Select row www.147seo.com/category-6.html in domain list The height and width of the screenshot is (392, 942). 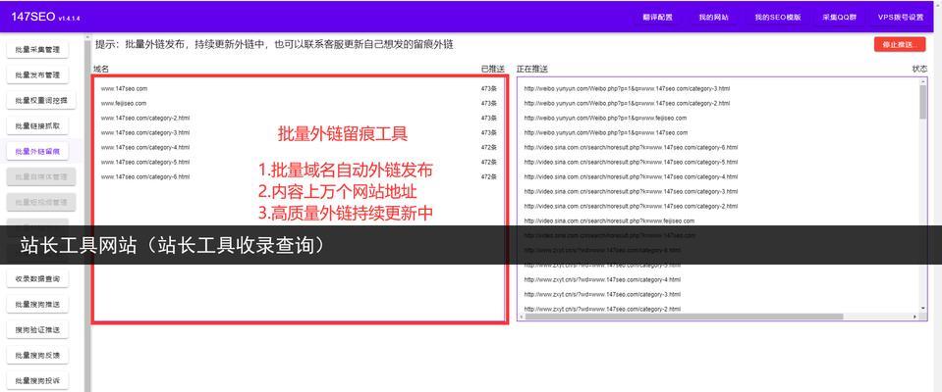point(299,176)
